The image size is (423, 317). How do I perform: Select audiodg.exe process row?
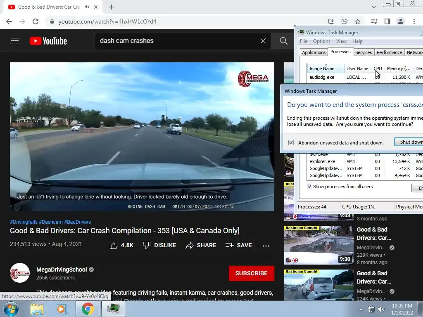365,77
